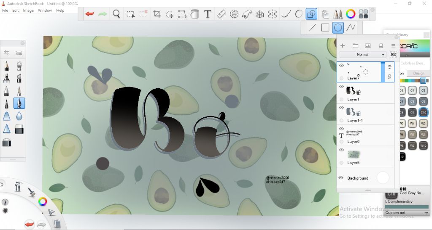
Task: Add an image layer
Action: tap(368, 45)
